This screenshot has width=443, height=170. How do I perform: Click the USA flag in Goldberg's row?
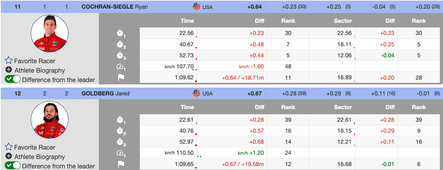pyautogui.click(x=196, y=93)
